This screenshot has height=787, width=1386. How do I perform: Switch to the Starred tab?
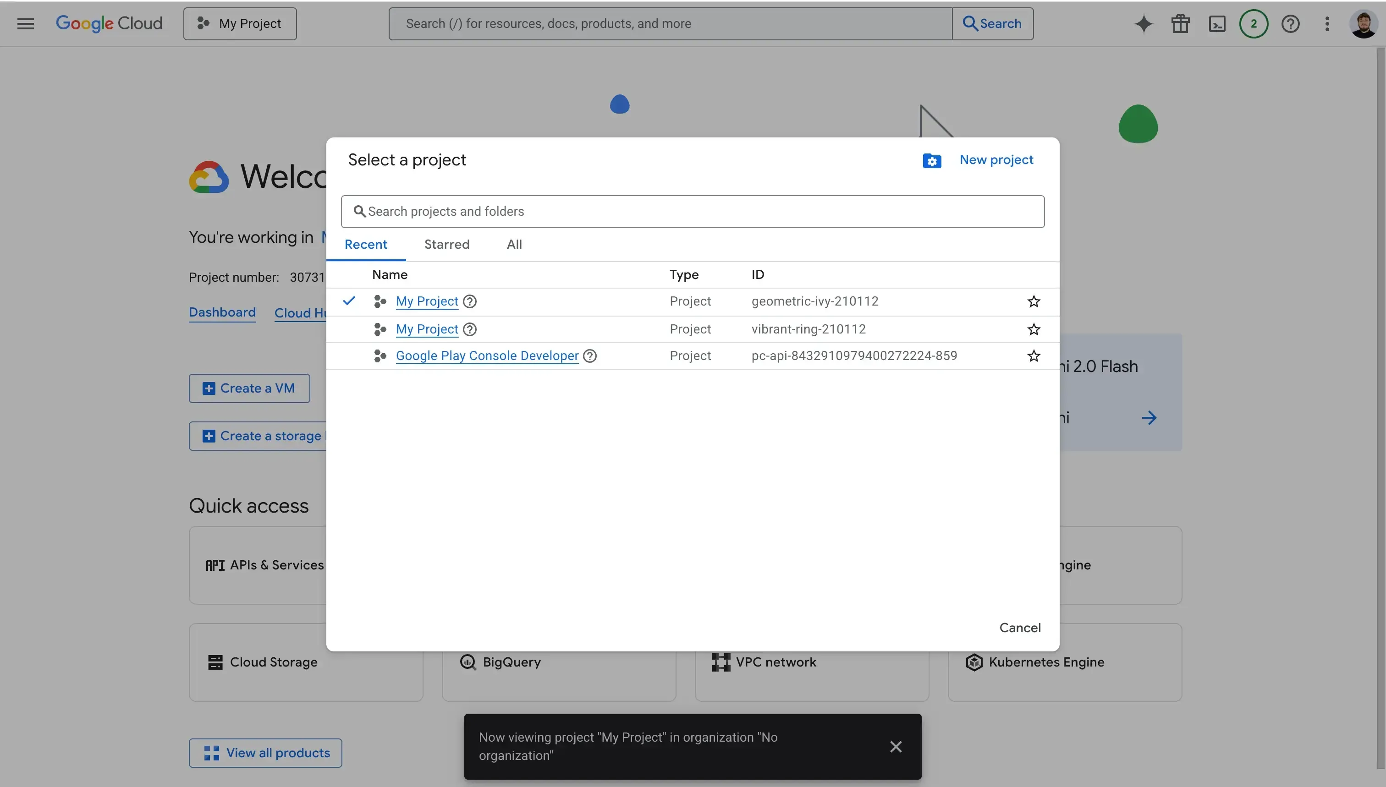point(447,244)
